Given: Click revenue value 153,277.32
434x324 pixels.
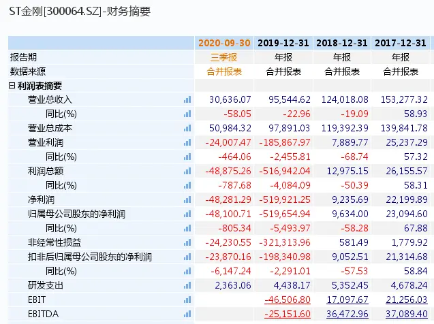Looking at the screenshot, I should [x=404, y=99].
